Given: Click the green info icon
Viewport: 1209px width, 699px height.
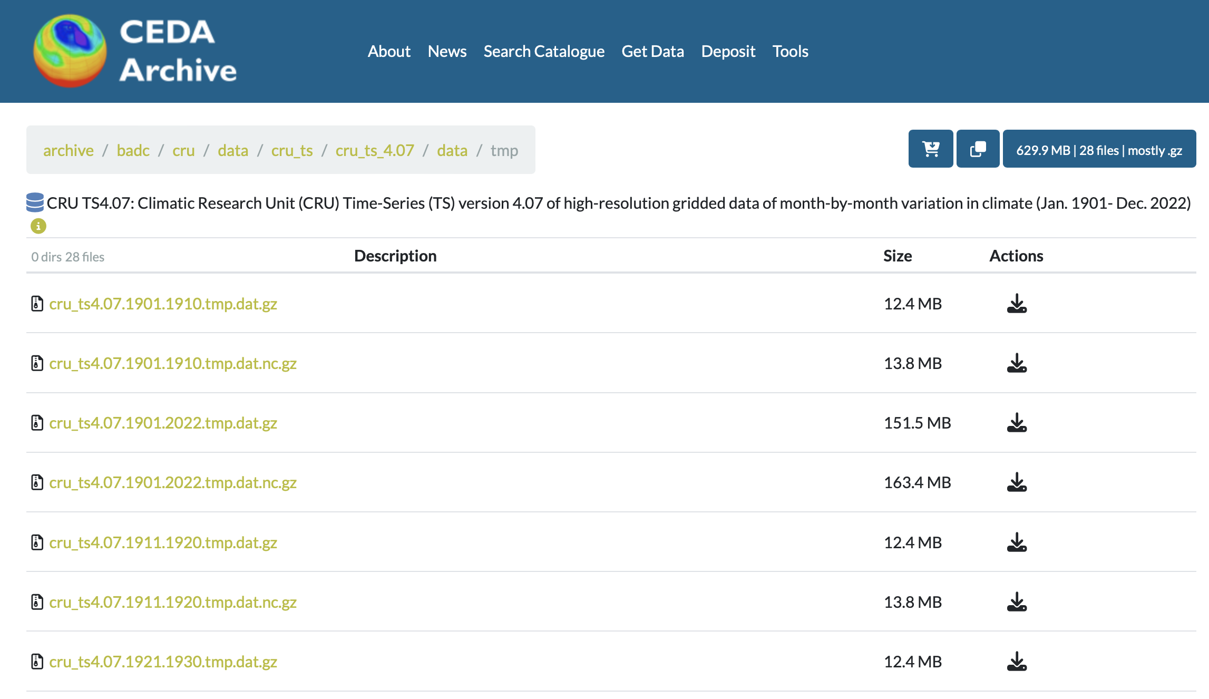Looking at the screenshot, I should tap(38, 226).
